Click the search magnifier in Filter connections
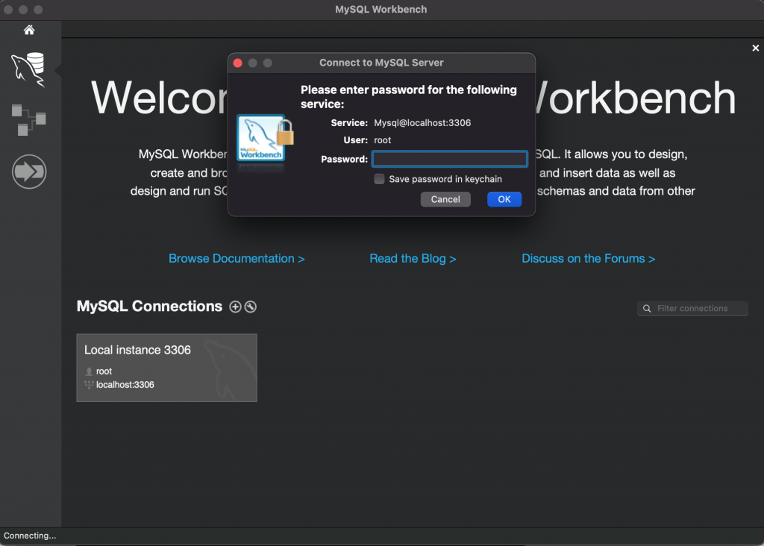Screen dimensions: 764x546 (x=647, y=308)
